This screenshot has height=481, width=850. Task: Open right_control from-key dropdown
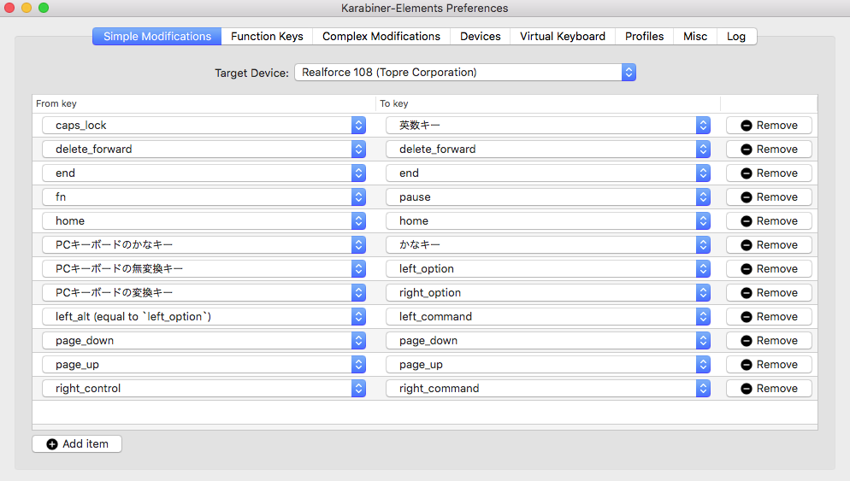[204, 389]
